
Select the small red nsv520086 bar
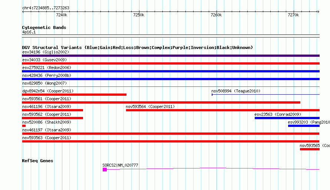tap(24, 126)
